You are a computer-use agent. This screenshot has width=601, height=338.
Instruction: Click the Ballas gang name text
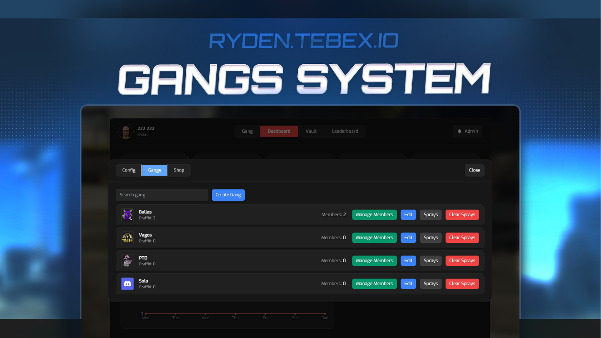(x=145, y=212)
